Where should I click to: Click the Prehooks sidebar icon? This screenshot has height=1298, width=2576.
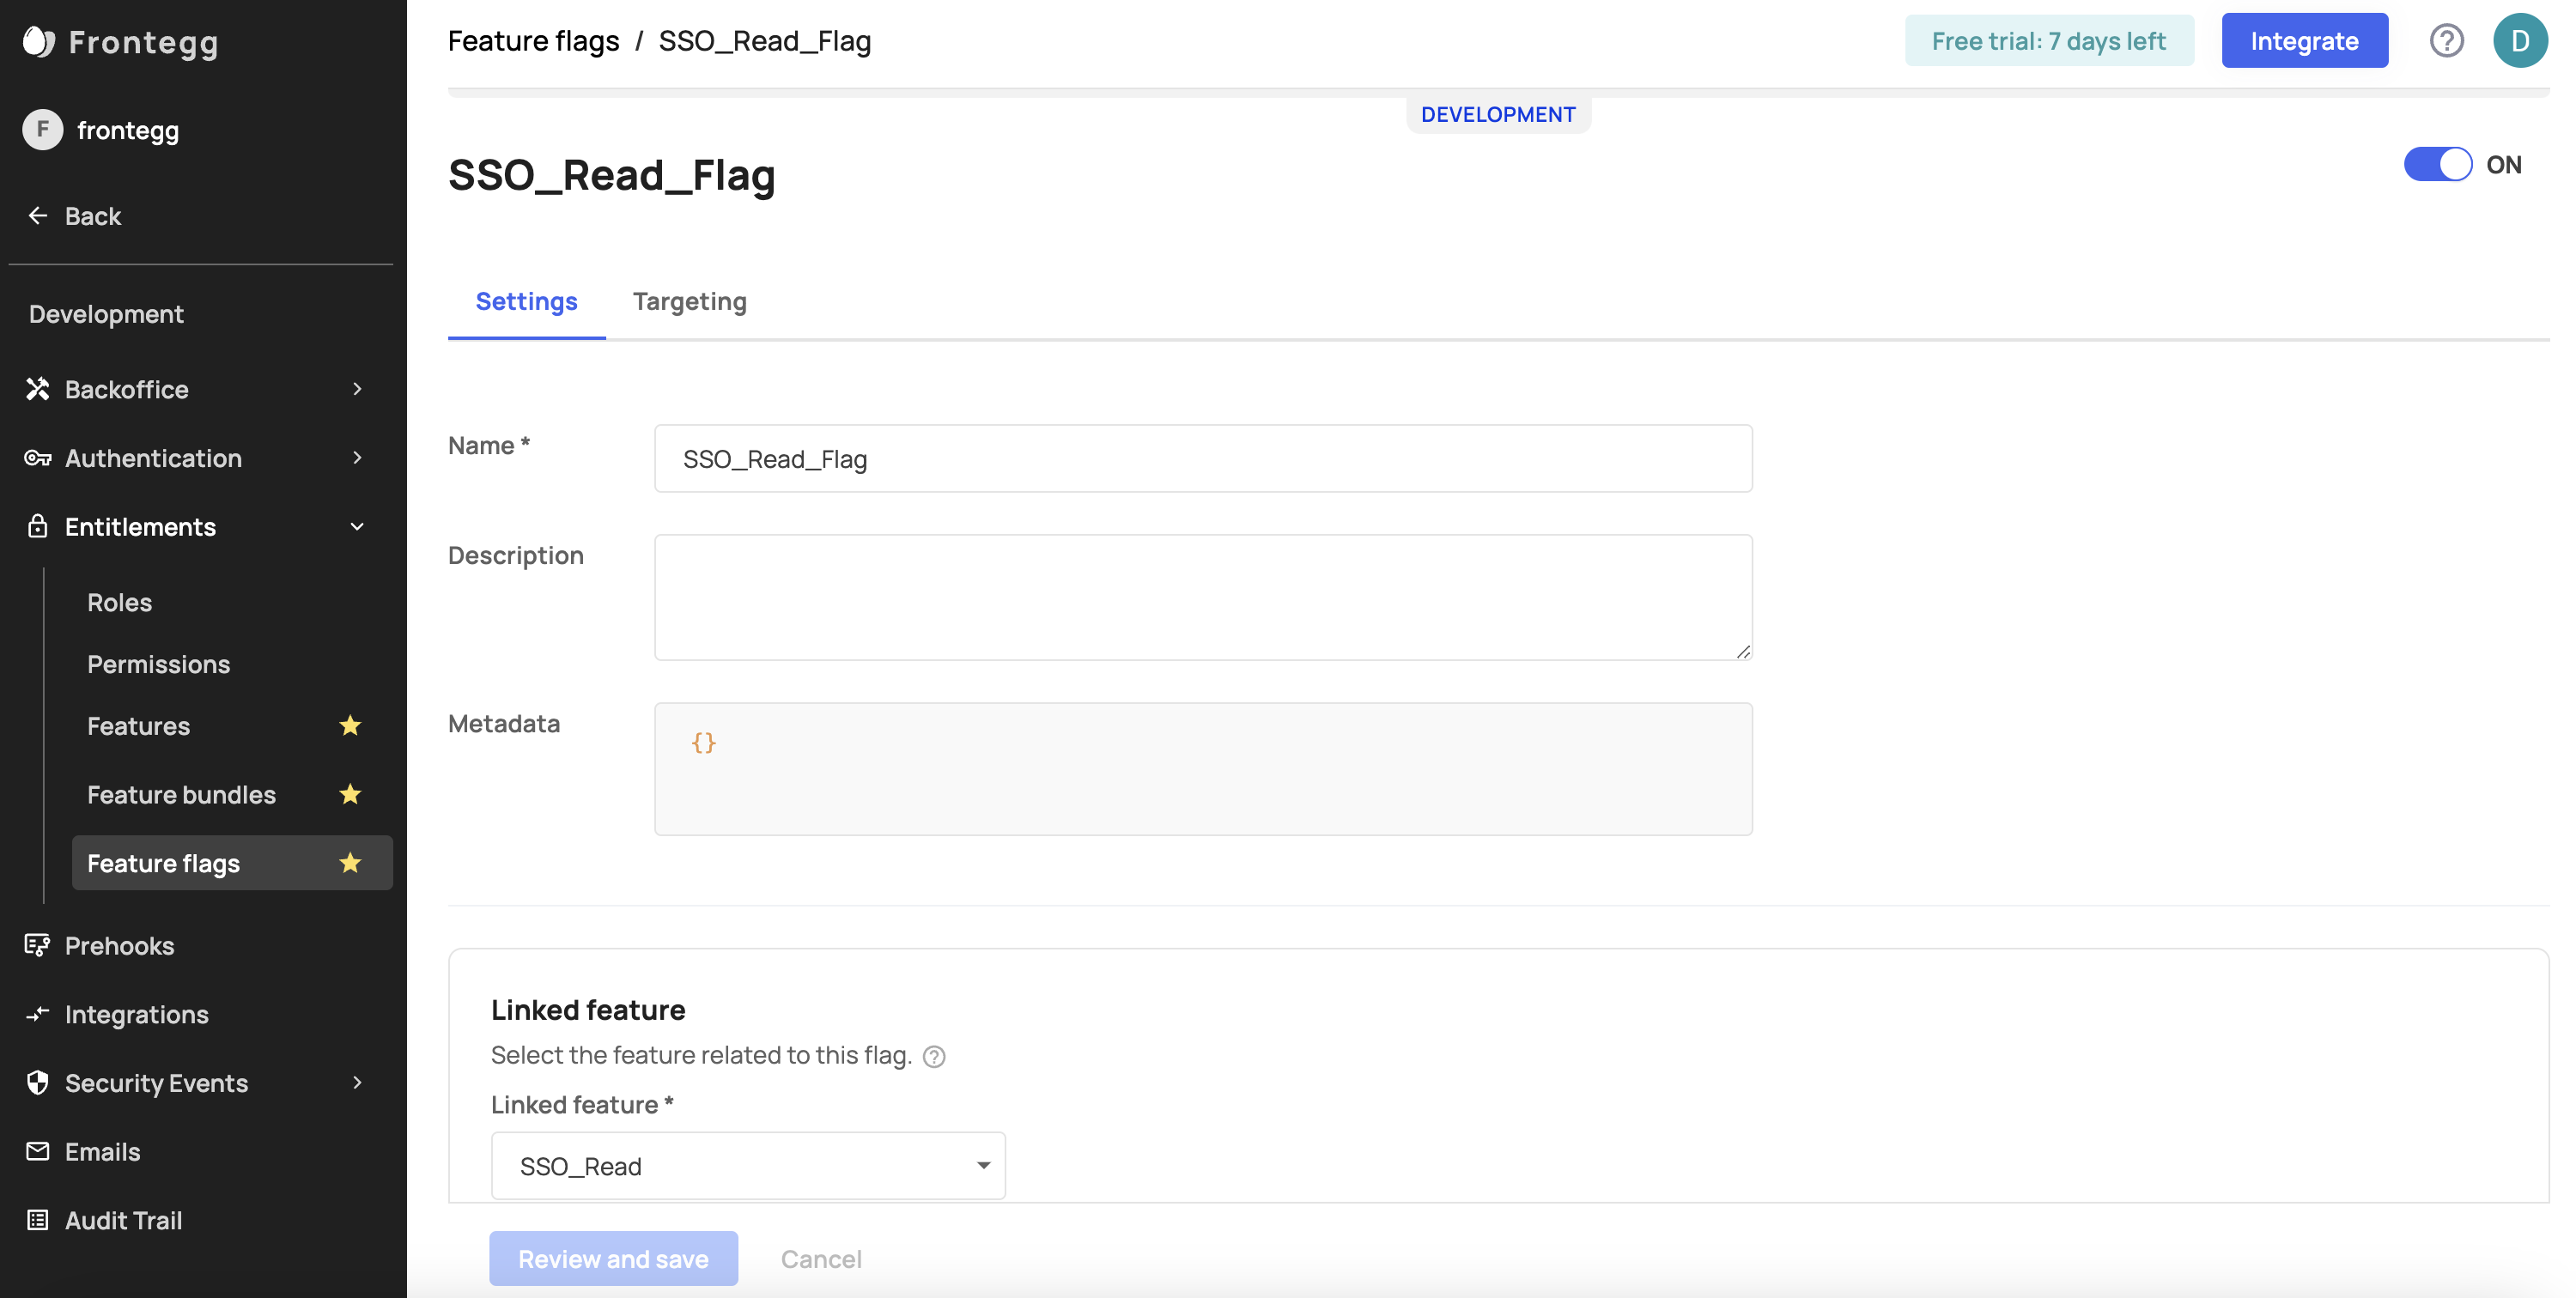coord(38,945)
